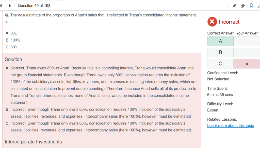Click the Intercorporate Investments heading

(x=33, y=142)
